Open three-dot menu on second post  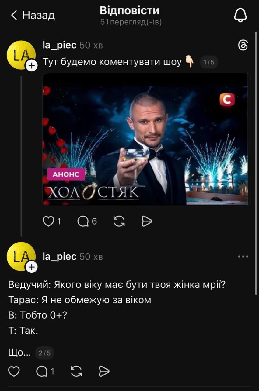[x=243, y=257]
